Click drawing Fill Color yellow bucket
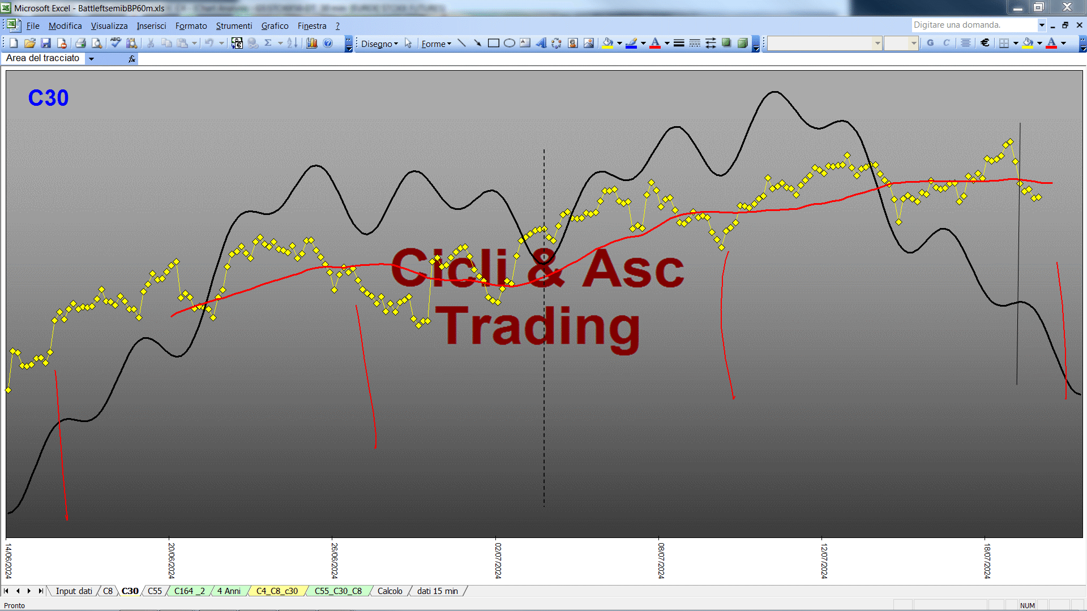1087x611 pixels. (x=608, y=44)
